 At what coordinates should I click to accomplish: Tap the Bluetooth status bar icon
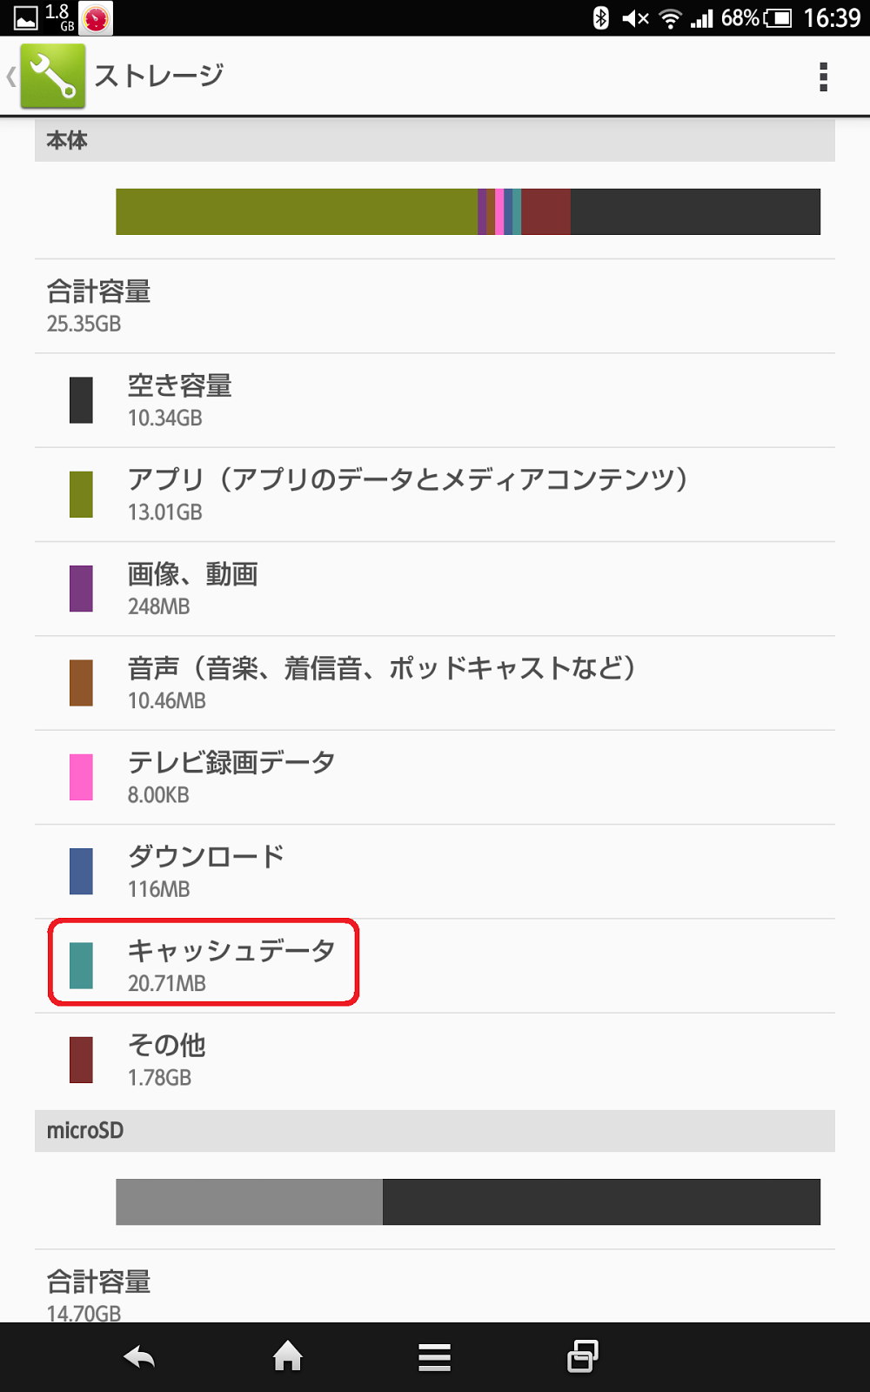(600, 17)
